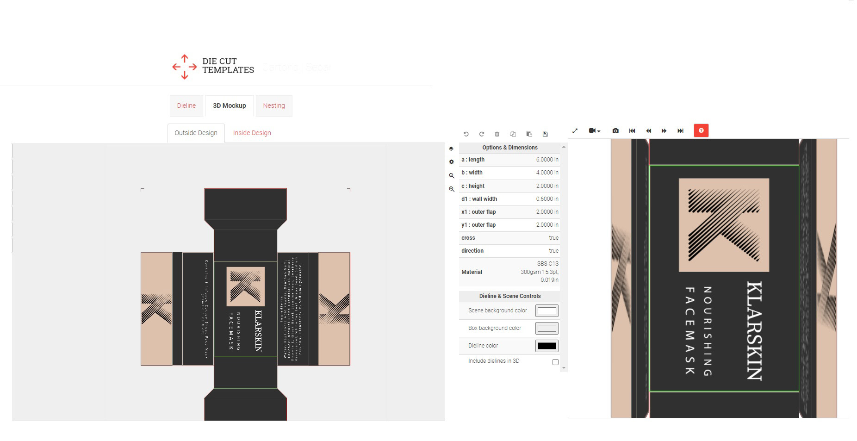Image resolution: width=857 pixels, height=441 pixels.
Task: Open Scene background color swatch
Action: pos(547,311)
